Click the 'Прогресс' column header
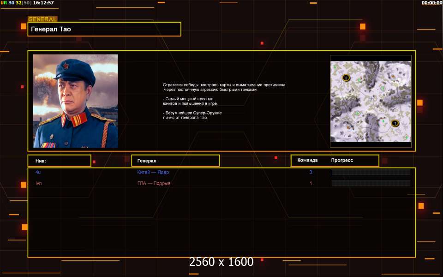The width and height of the screenshot is (443, 277). (x=342, y=160)
